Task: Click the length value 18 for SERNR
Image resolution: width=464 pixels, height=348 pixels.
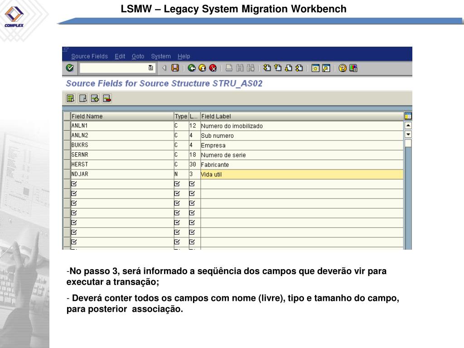Action: click(194, 155)
